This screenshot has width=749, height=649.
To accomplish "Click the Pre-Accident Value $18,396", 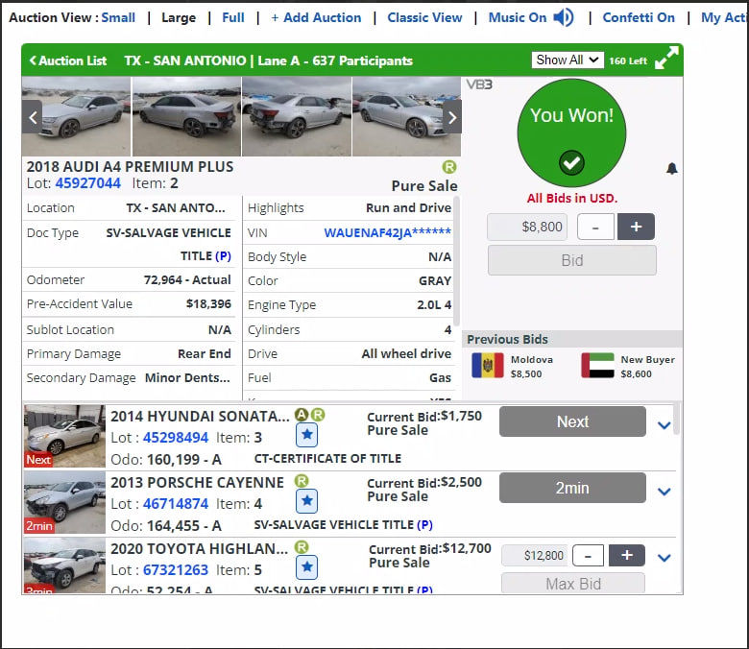I will [x=208, y=303].
